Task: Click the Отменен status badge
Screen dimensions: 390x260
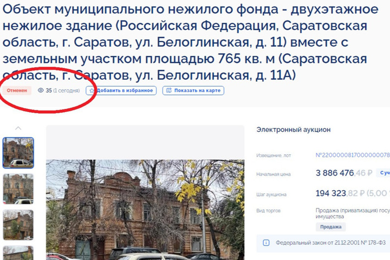Action: pyautogui.click(x=17, y=90)
